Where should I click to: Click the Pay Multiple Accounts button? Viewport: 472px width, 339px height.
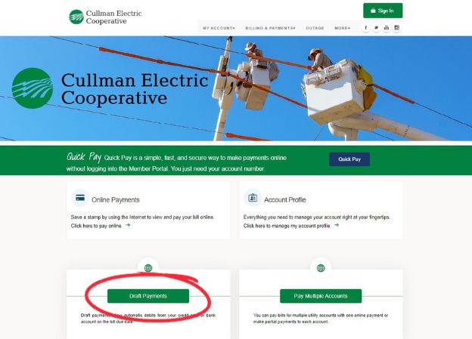tap(321, 296)
